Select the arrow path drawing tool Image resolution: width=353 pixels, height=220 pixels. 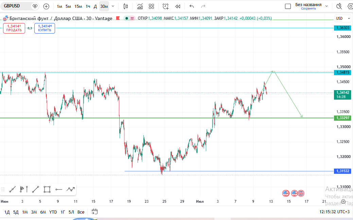pos(70,189)
